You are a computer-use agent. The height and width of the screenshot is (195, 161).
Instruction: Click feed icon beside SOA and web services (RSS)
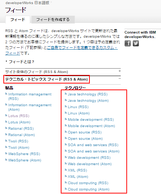pyautogui.click(x=66, y=145)
